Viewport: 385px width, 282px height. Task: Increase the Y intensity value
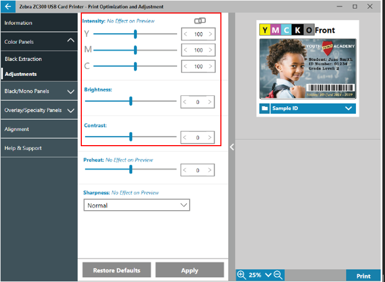coord(210,34)
